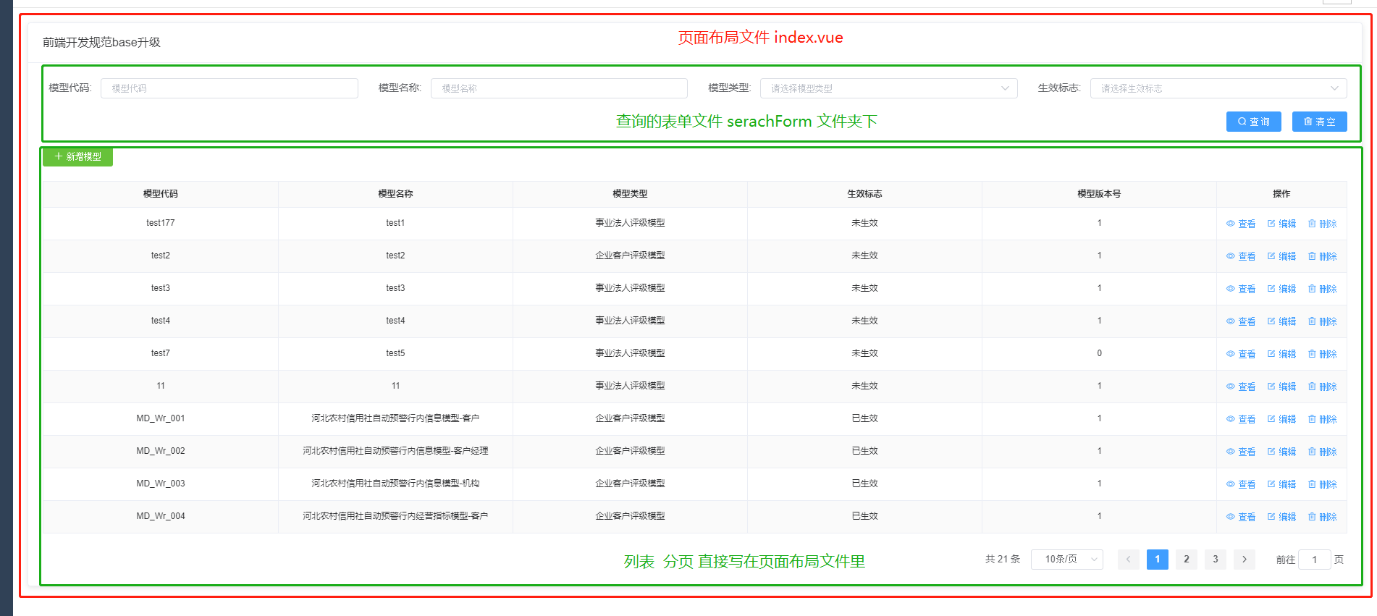Go to page 2 in pagination
Image resolution: width=1377 pixels, height=616 pixels.
(x=1186, y=560)
